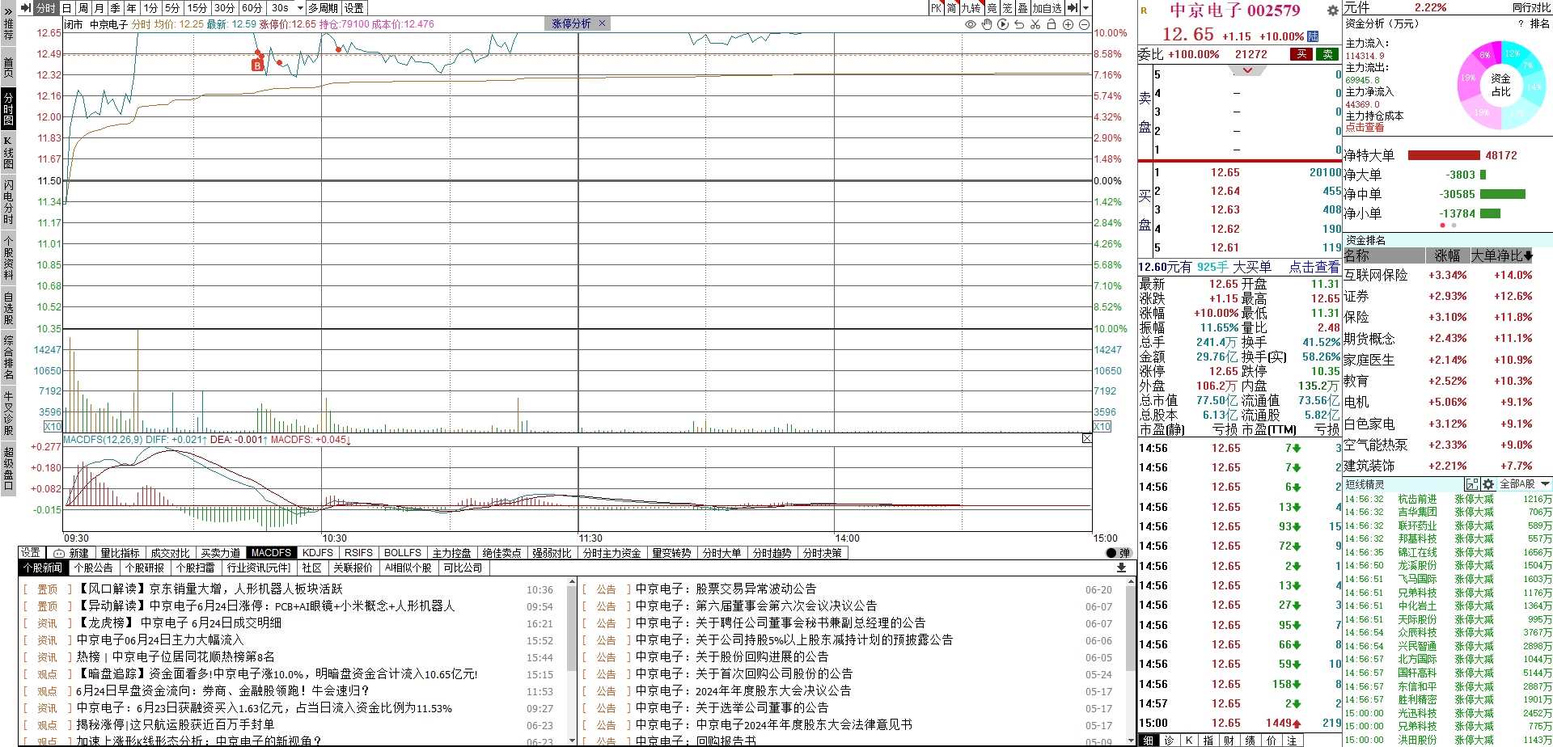Sort by 大单净比 column header

1501,255
